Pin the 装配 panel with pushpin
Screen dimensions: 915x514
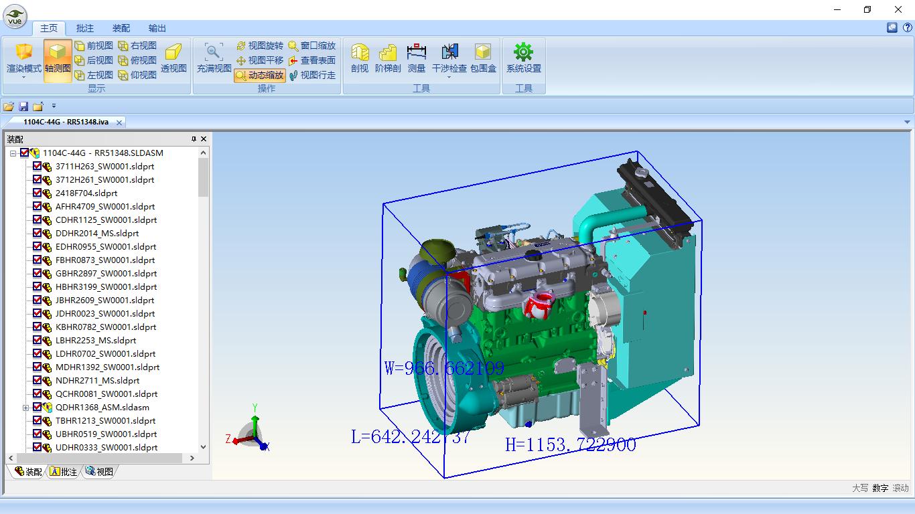tap(194, 139)
